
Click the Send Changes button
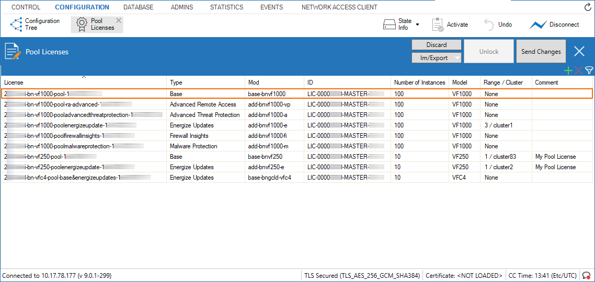[x=541, y=51]
